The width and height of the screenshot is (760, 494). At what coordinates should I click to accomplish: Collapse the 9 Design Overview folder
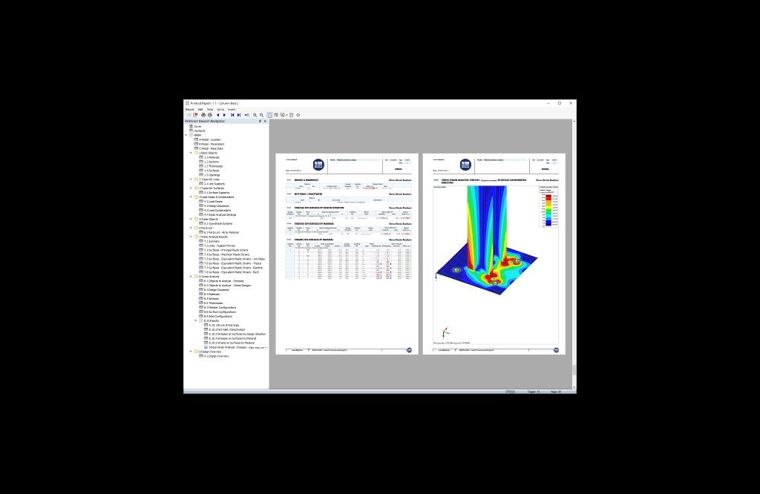point(191,352)
